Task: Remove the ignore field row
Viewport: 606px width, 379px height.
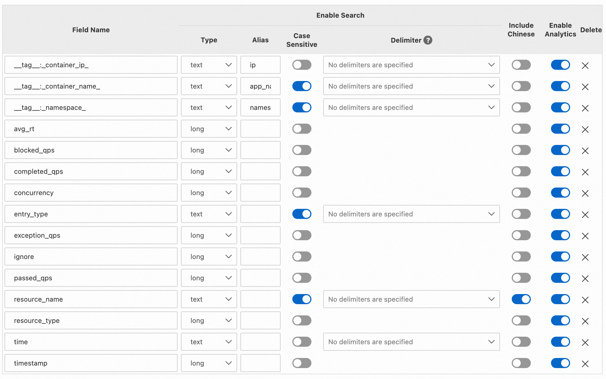Action: pos(585,257)
